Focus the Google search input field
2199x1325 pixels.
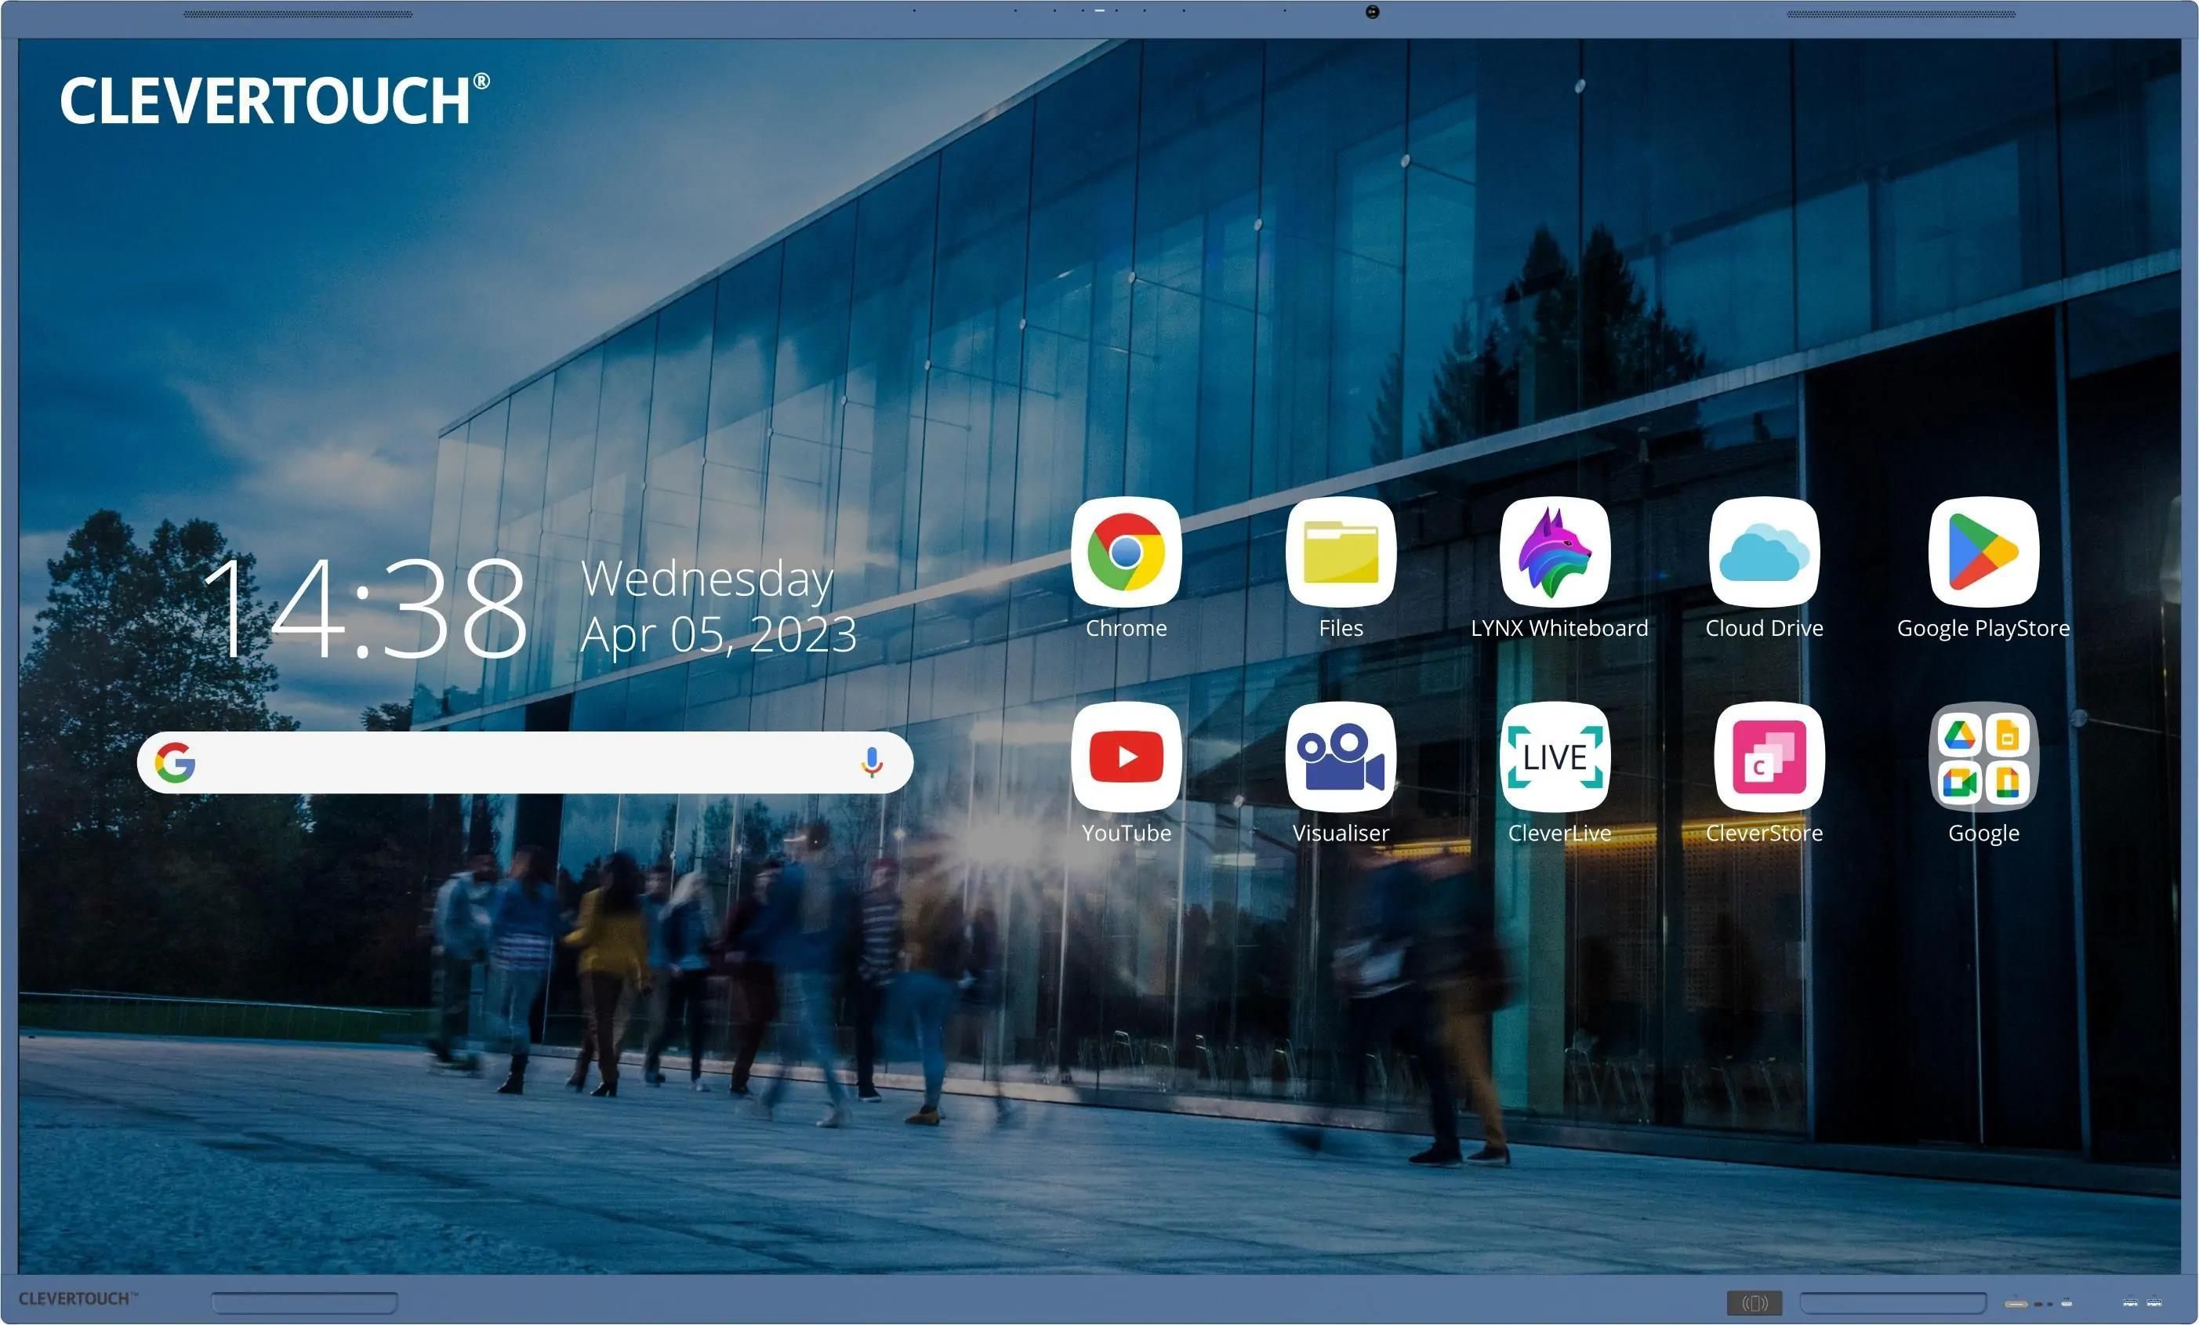[524, 763]
